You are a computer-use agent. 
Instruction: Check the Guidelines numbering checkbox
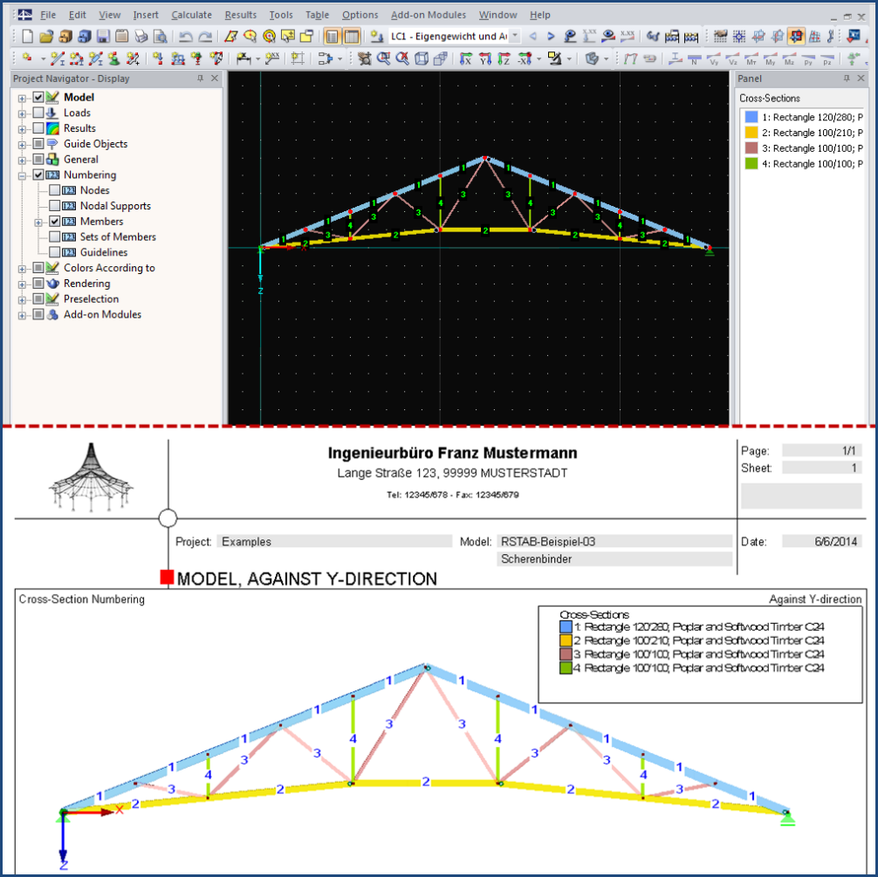pyautogui.click(x=54, y=252)
